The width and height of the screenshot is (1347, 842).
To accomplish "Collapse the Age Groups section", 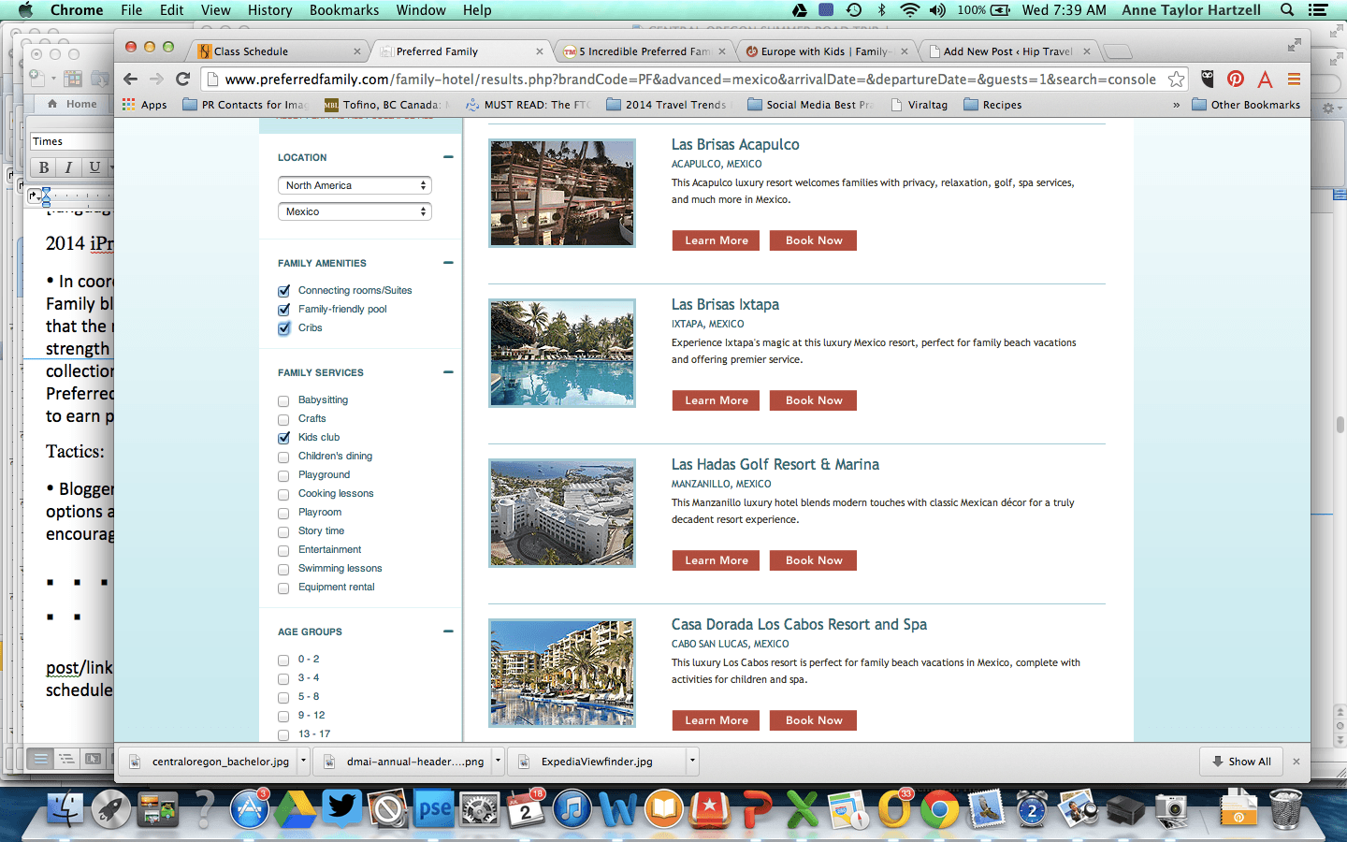I will pos(448,631).
